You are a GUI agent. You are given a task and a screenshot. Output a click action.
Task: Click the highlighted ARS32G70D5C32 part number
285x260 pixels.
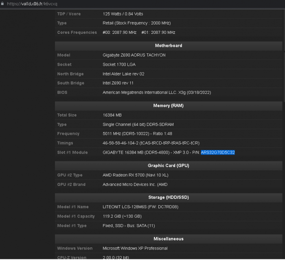click(217, 152)
